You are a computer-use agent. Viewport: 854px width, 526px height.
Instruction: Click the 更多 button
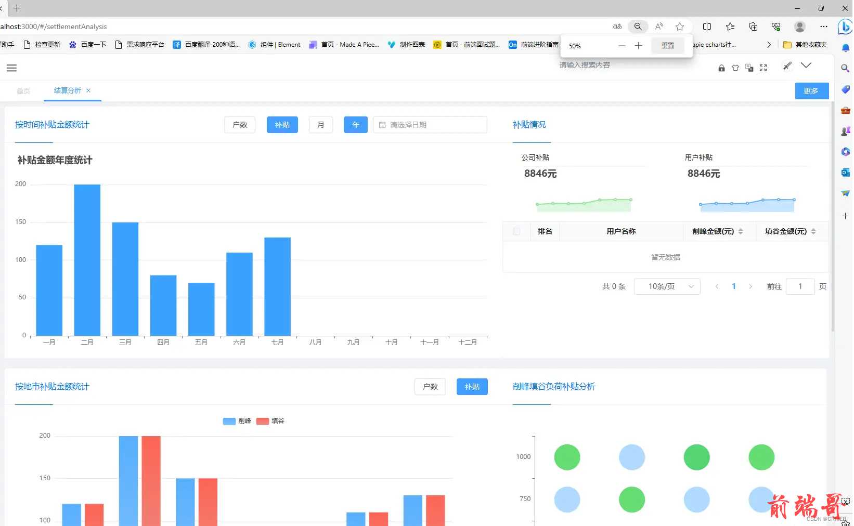(x=811, y=91)
